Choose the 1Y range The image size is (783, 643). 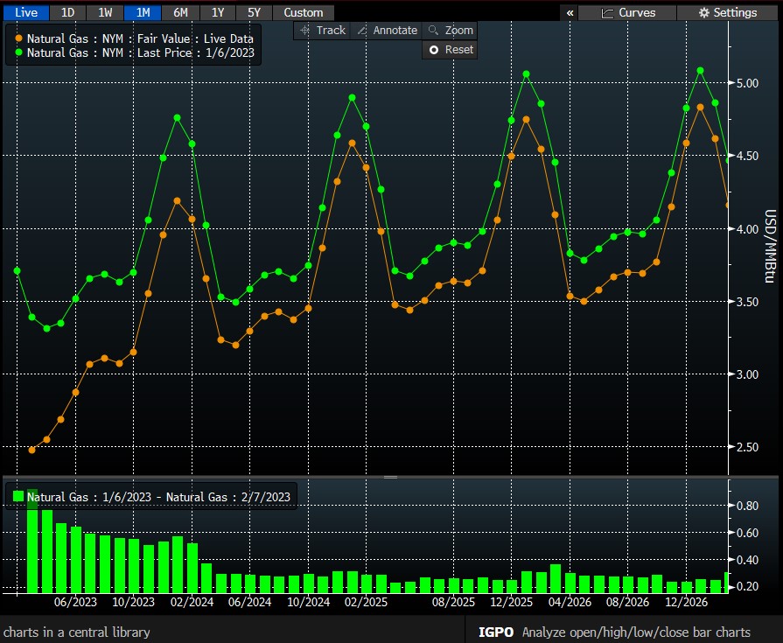(217, 12)
